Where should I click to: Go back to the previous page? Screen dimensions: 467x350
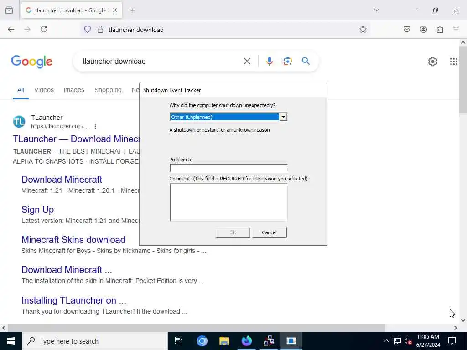11,29
